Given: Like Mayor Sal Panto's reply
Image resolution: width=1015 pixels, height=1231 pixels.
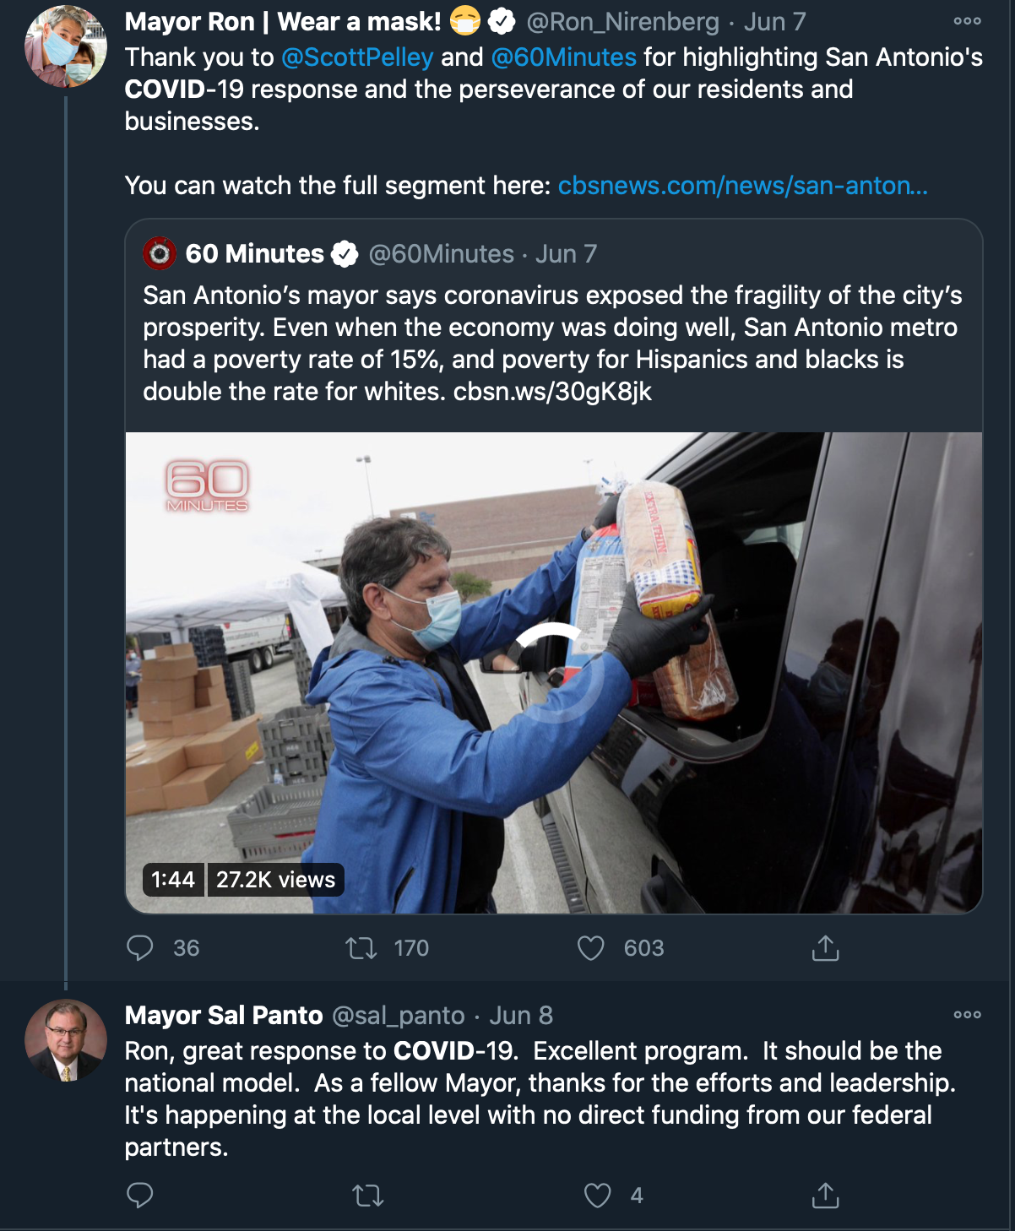Looking at the screenshot, I should point(597,1195).
